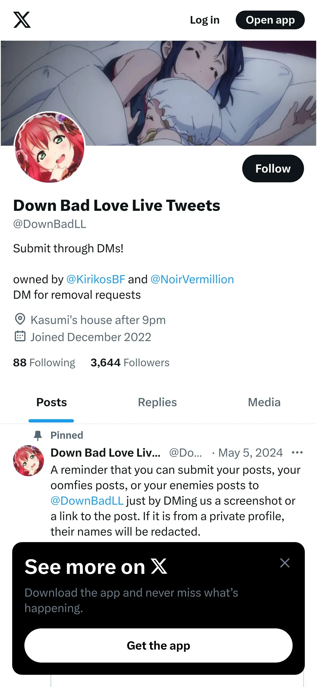This screenshot has height=687, width=317.
Task: Switch to the Replies tab
Action: (x=157, y=402)
